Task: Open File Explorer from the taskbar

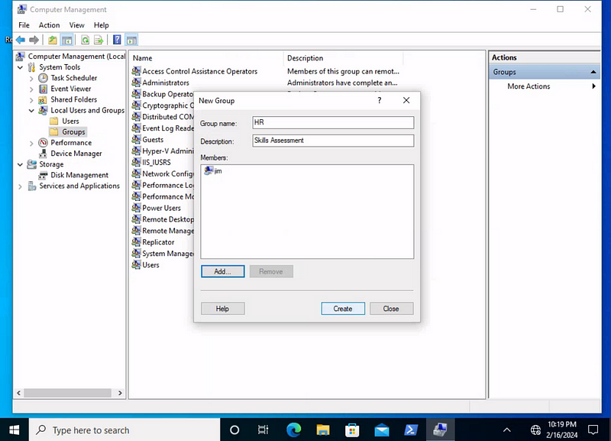Action: click(323, 430)
